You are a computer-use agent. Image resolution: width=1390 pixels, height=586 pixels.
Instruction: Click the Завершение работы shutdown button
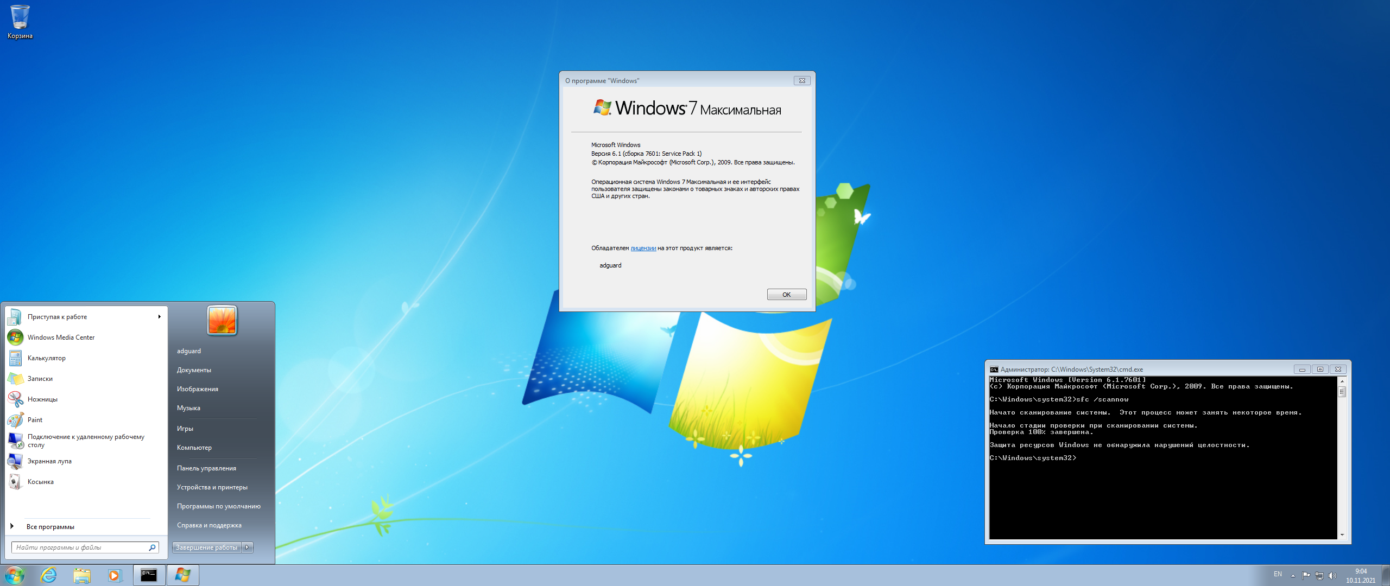tap(207, 547)
